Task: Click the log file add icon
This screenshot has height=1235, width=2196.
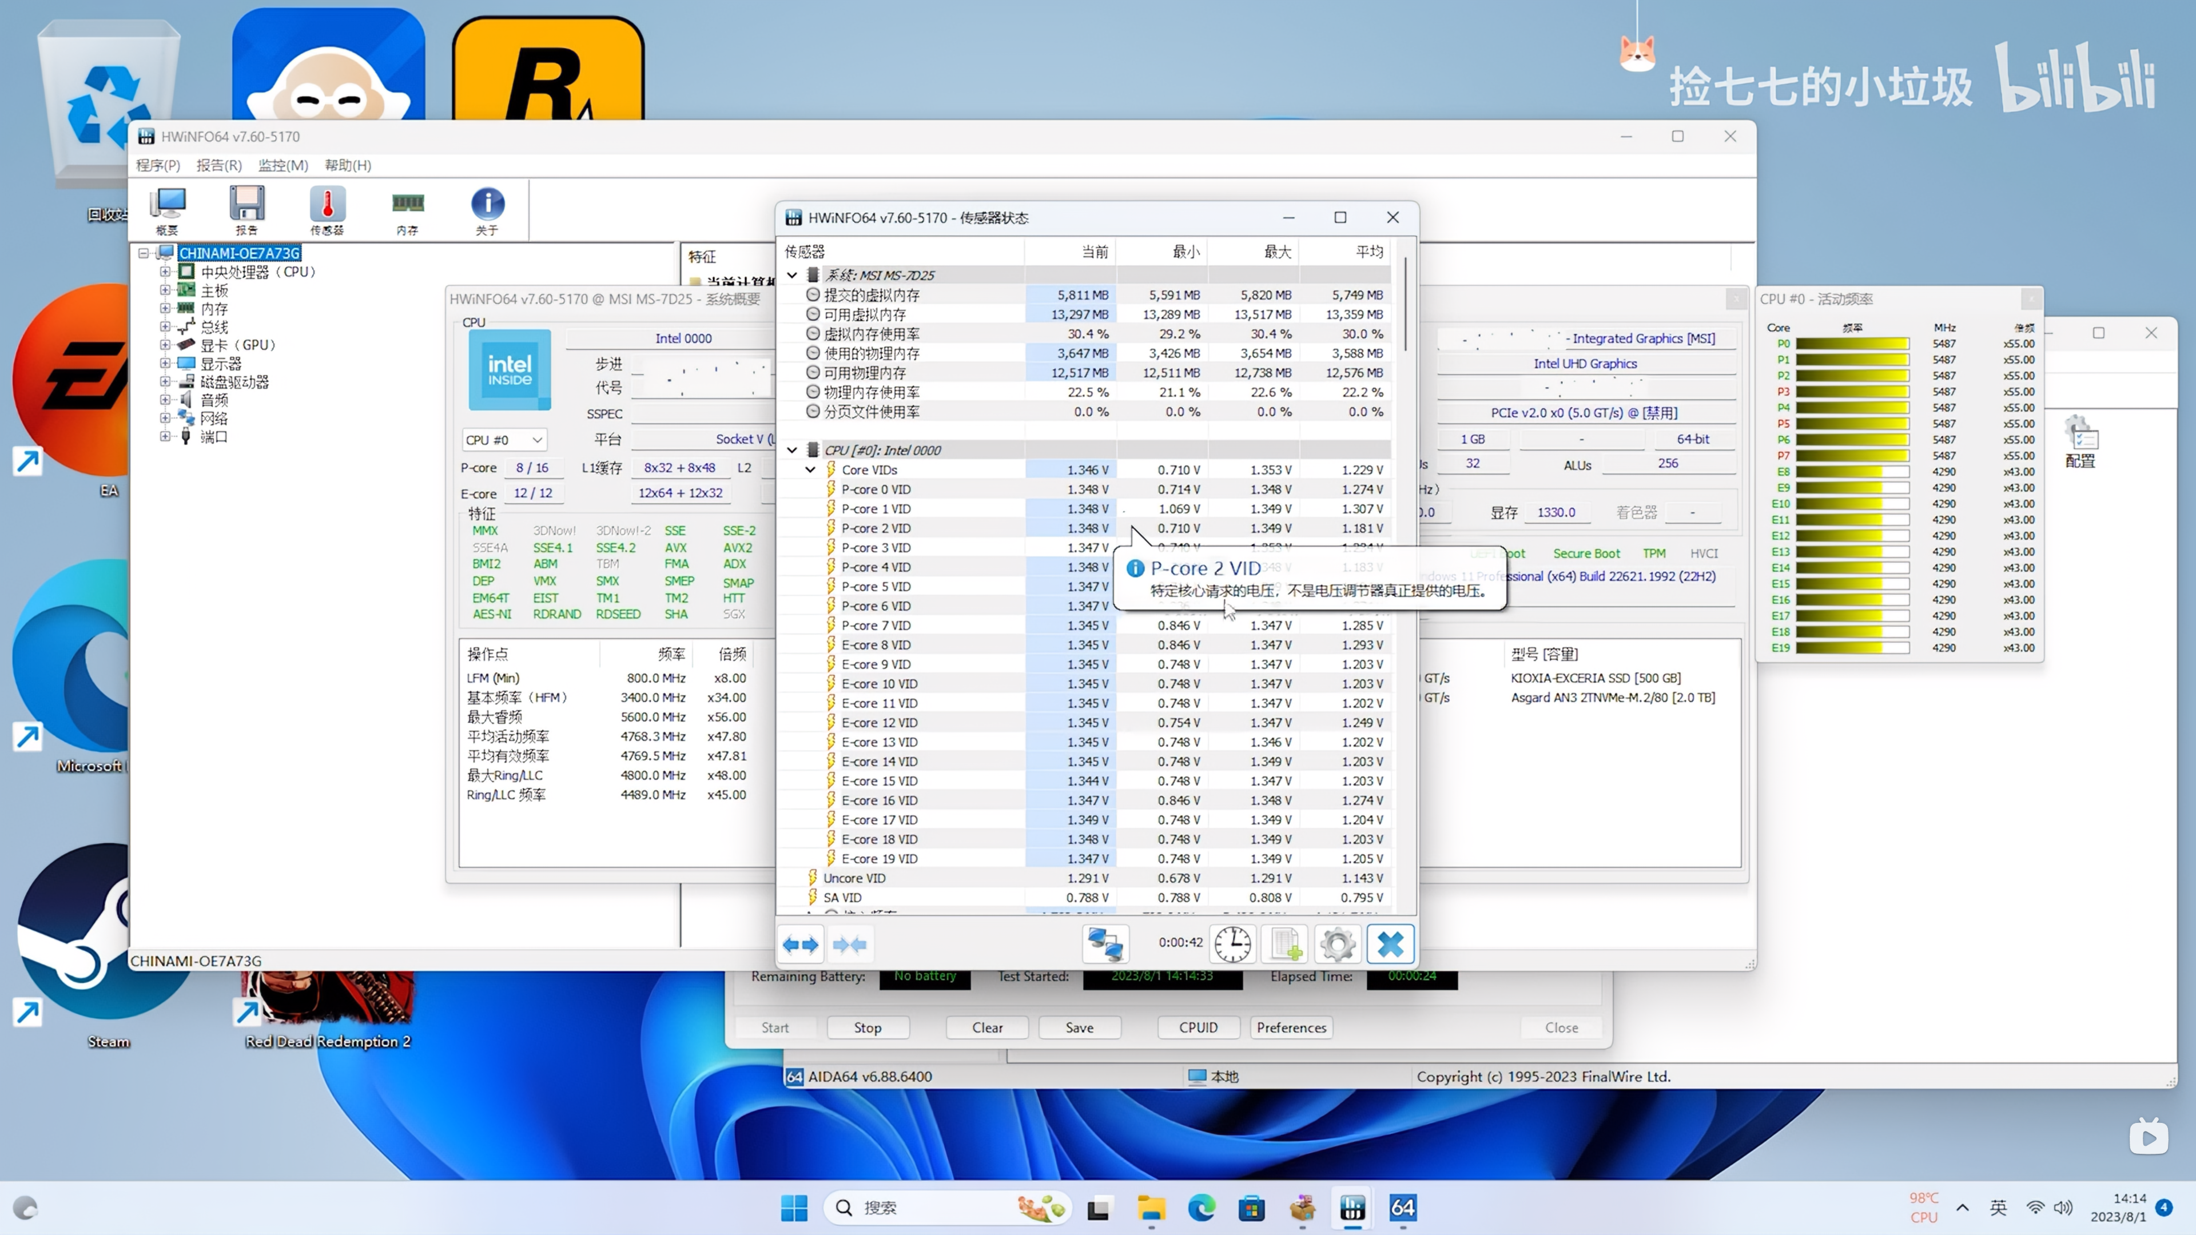Action: click(x=1284, y=943)
